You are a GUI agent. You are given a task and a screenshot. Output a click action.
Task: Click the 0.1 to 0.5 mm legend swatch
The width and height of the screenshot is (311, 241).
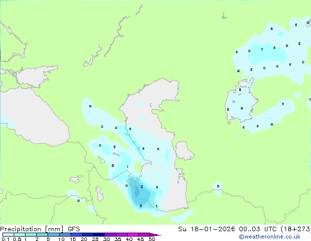click(x=8, y=235)
